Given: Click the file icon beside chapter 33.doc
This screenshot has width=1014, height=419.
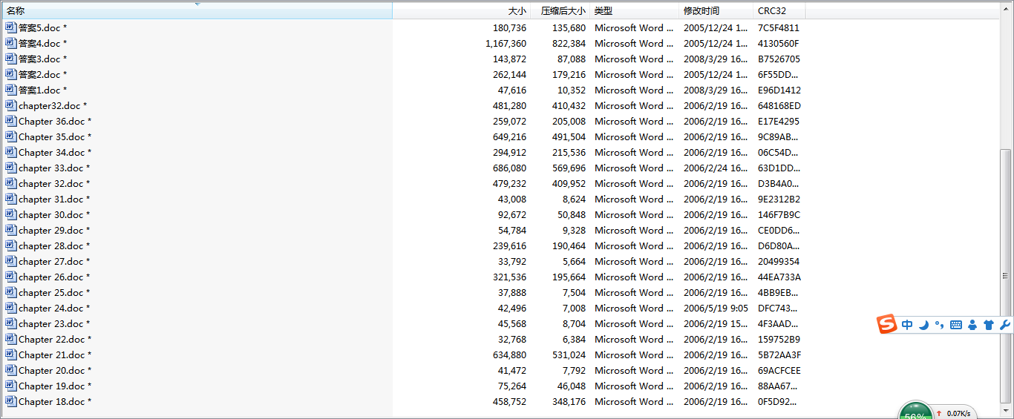Looking at the screenshot, I should [10, 168].
